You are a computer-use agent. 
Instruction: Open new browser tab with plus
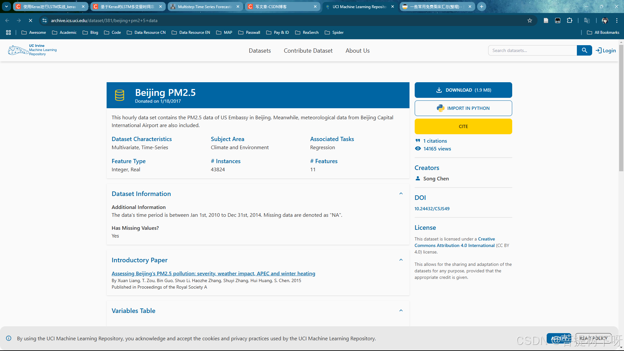pyautogui.click(x=482, y=6)
